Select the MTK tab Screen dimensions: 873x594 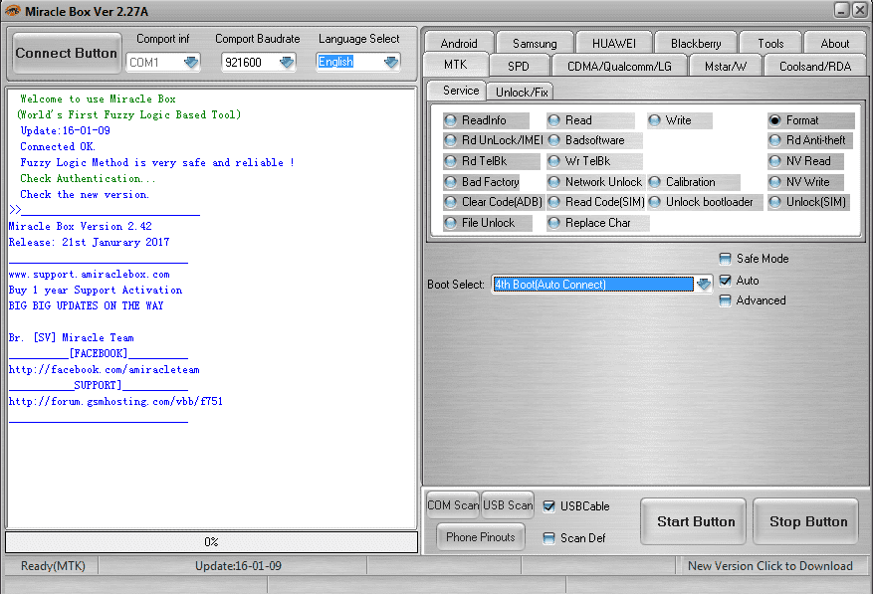point(456,65)
